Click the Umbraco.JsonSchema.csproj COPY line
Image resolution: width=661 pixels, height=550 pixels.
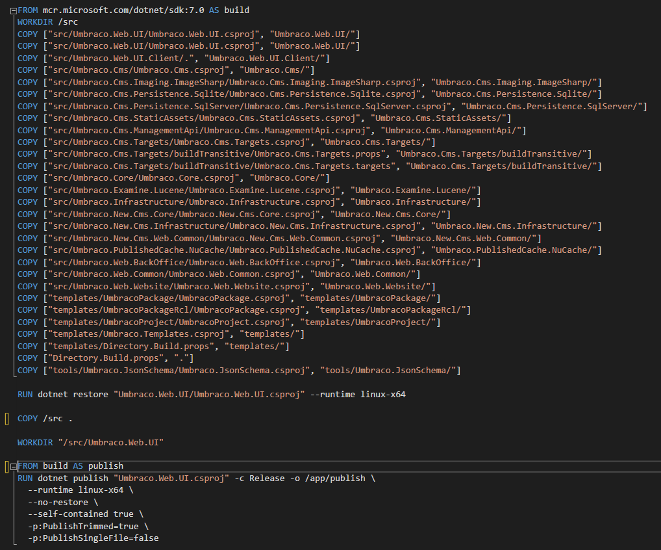[240, 371]
